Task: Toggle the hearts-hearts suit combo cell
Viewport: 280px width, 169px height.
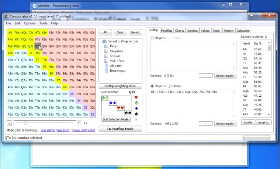Action: [120, 108]
